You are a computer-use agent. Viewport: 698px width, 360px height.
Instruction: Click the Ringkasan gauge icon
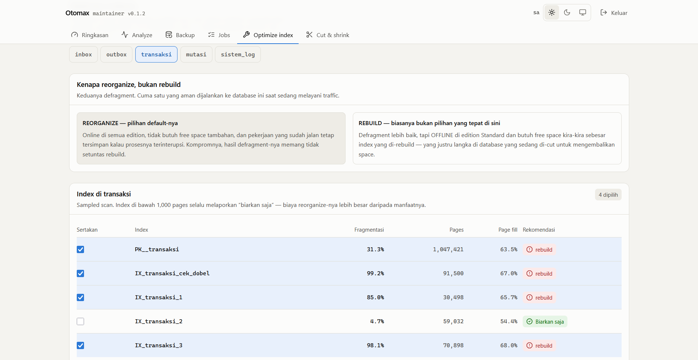pos(75,35)
